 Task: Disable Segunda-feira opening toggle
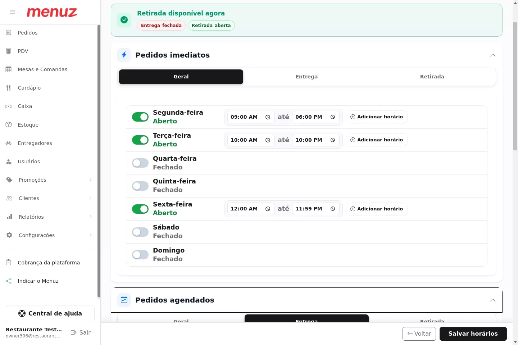(140, 117)
